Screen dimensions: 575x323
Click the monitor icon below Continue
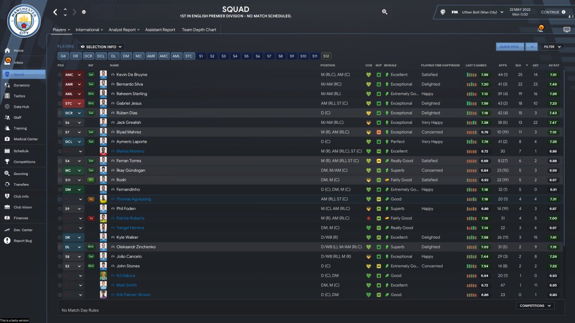(566, 30)
